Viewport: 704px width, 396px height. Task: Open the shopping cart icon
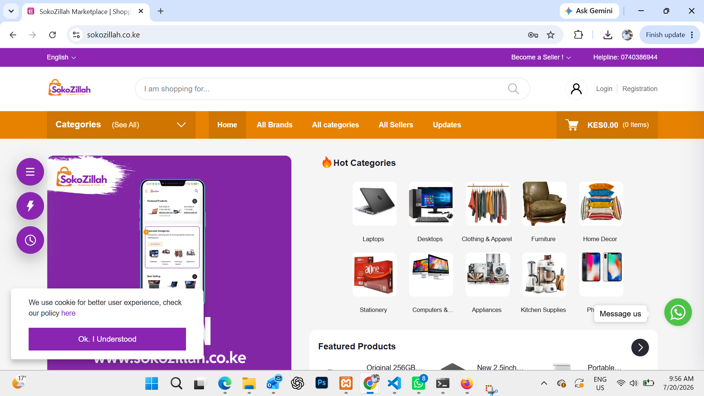572,125
